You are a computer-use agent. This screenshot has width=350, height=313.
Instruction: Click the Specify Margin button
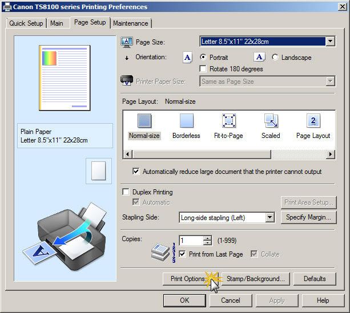tap(308, 217)
